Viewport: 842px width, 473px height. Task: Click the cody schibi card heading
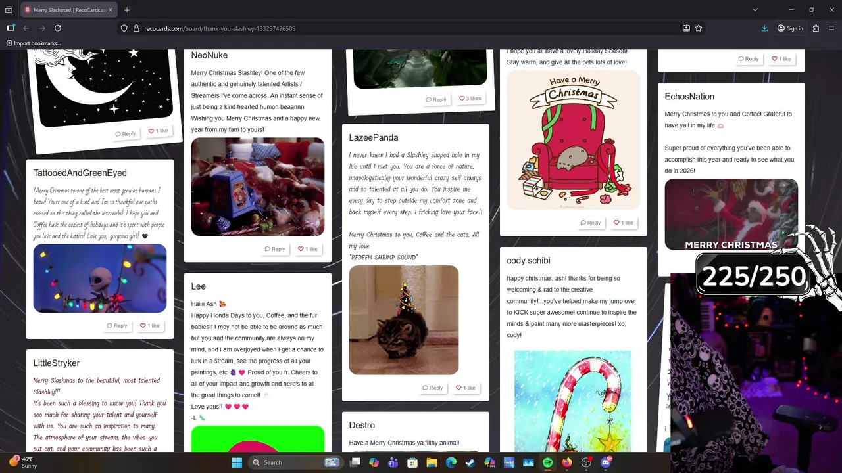[529, 261]
